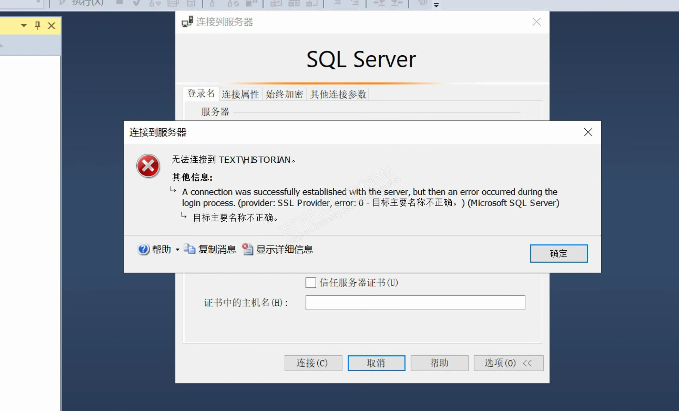Open the toolbar overflow options arrow
Viewport: 679px width, 411px height.
tap(436, 5)
